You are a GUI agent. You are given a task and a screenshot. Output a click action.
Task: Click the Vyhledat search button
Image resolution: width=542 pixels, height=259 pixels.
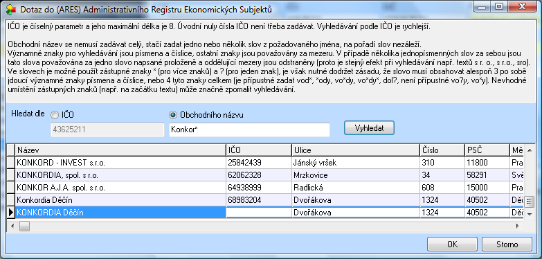point(369,128)
